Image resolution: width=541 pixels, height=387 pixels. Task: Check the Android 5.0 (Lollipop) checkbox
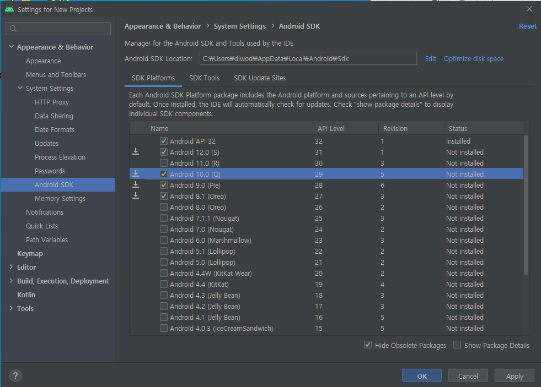coord(164,262)
